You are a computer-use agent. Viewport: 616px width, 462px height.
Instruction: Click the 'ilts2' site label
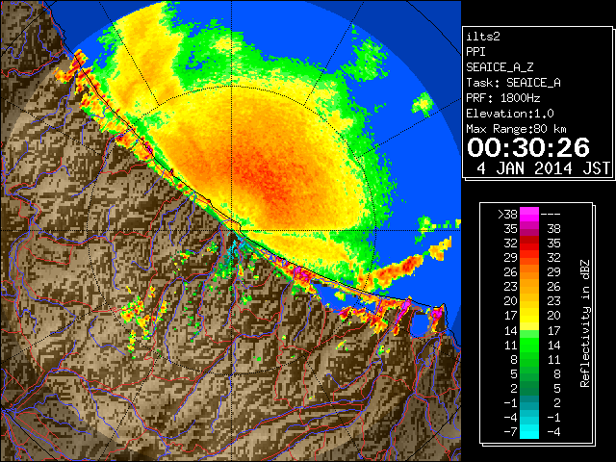(x=483, y=37)
